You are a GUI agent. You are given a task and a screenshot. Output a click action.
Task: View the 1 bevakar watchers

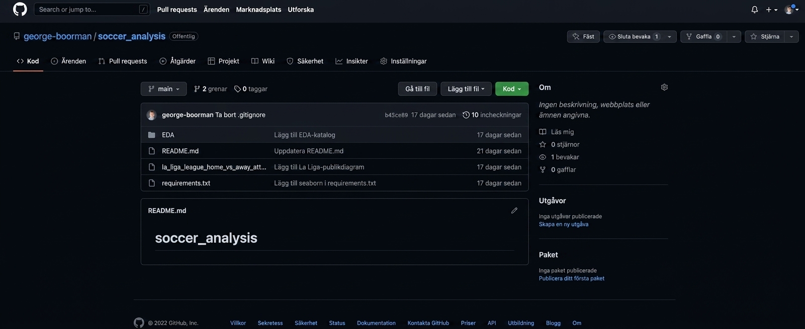tap(560, 157)
